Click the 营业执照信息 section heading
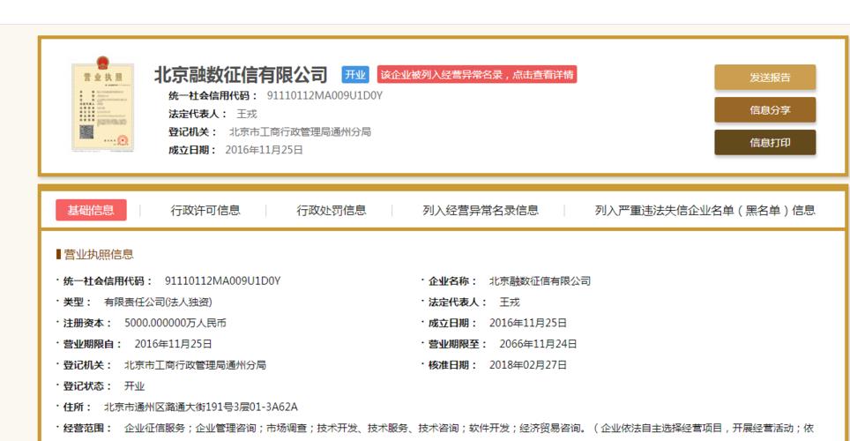This screenshot has width=850, height=441. pyautogui.click(x=98, y=254)
